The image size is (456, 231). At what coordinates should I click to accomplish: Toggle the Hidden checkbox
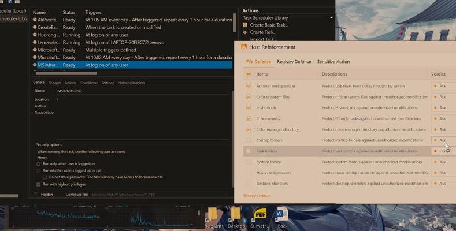point(35,195)
